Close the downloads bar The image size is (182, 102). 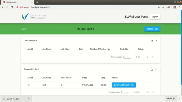pyautogui.click(x=180, y=99)
